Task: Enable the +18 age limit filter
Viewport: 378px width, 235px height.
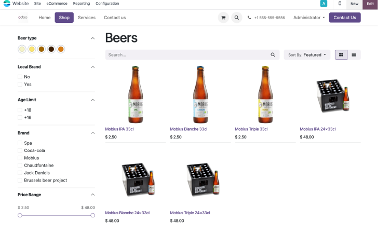Action: tap(20, 110)
